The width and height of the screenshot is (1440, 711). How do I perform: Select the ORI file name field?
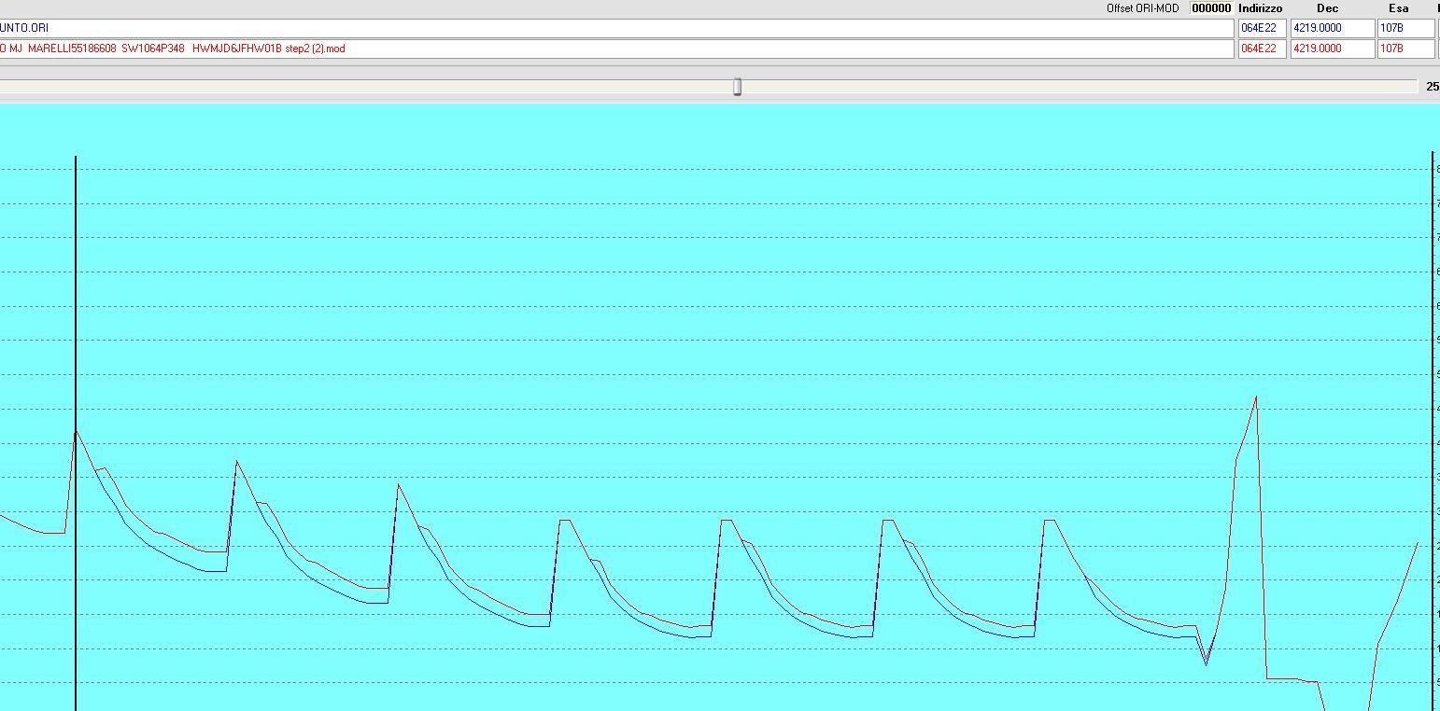[x=616, y=28]
